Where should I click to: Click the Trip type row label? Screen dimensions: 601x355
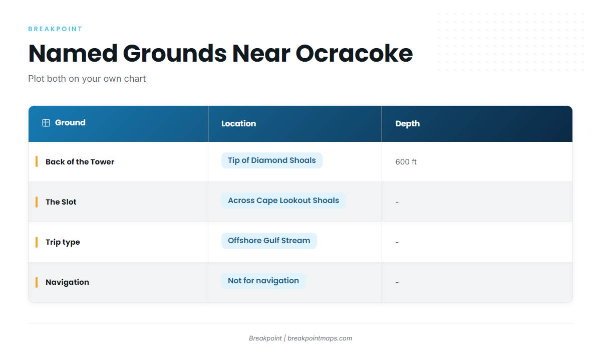[63, 242]
